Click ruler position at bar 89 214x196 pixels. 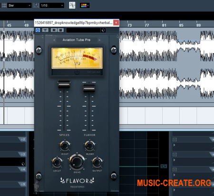pyautogui.click(x=198, y=25)
